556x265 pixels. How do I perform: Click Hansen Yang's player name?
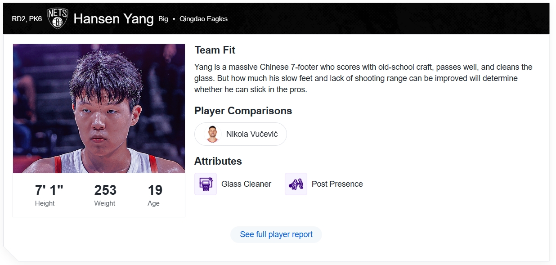pos(113,19)
